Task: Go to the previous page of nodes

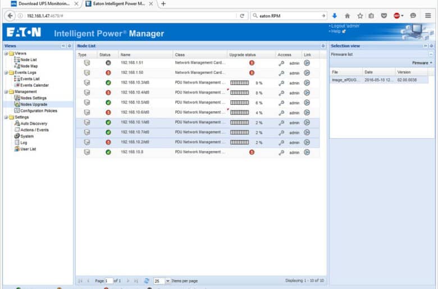Action: coord(88,281)
